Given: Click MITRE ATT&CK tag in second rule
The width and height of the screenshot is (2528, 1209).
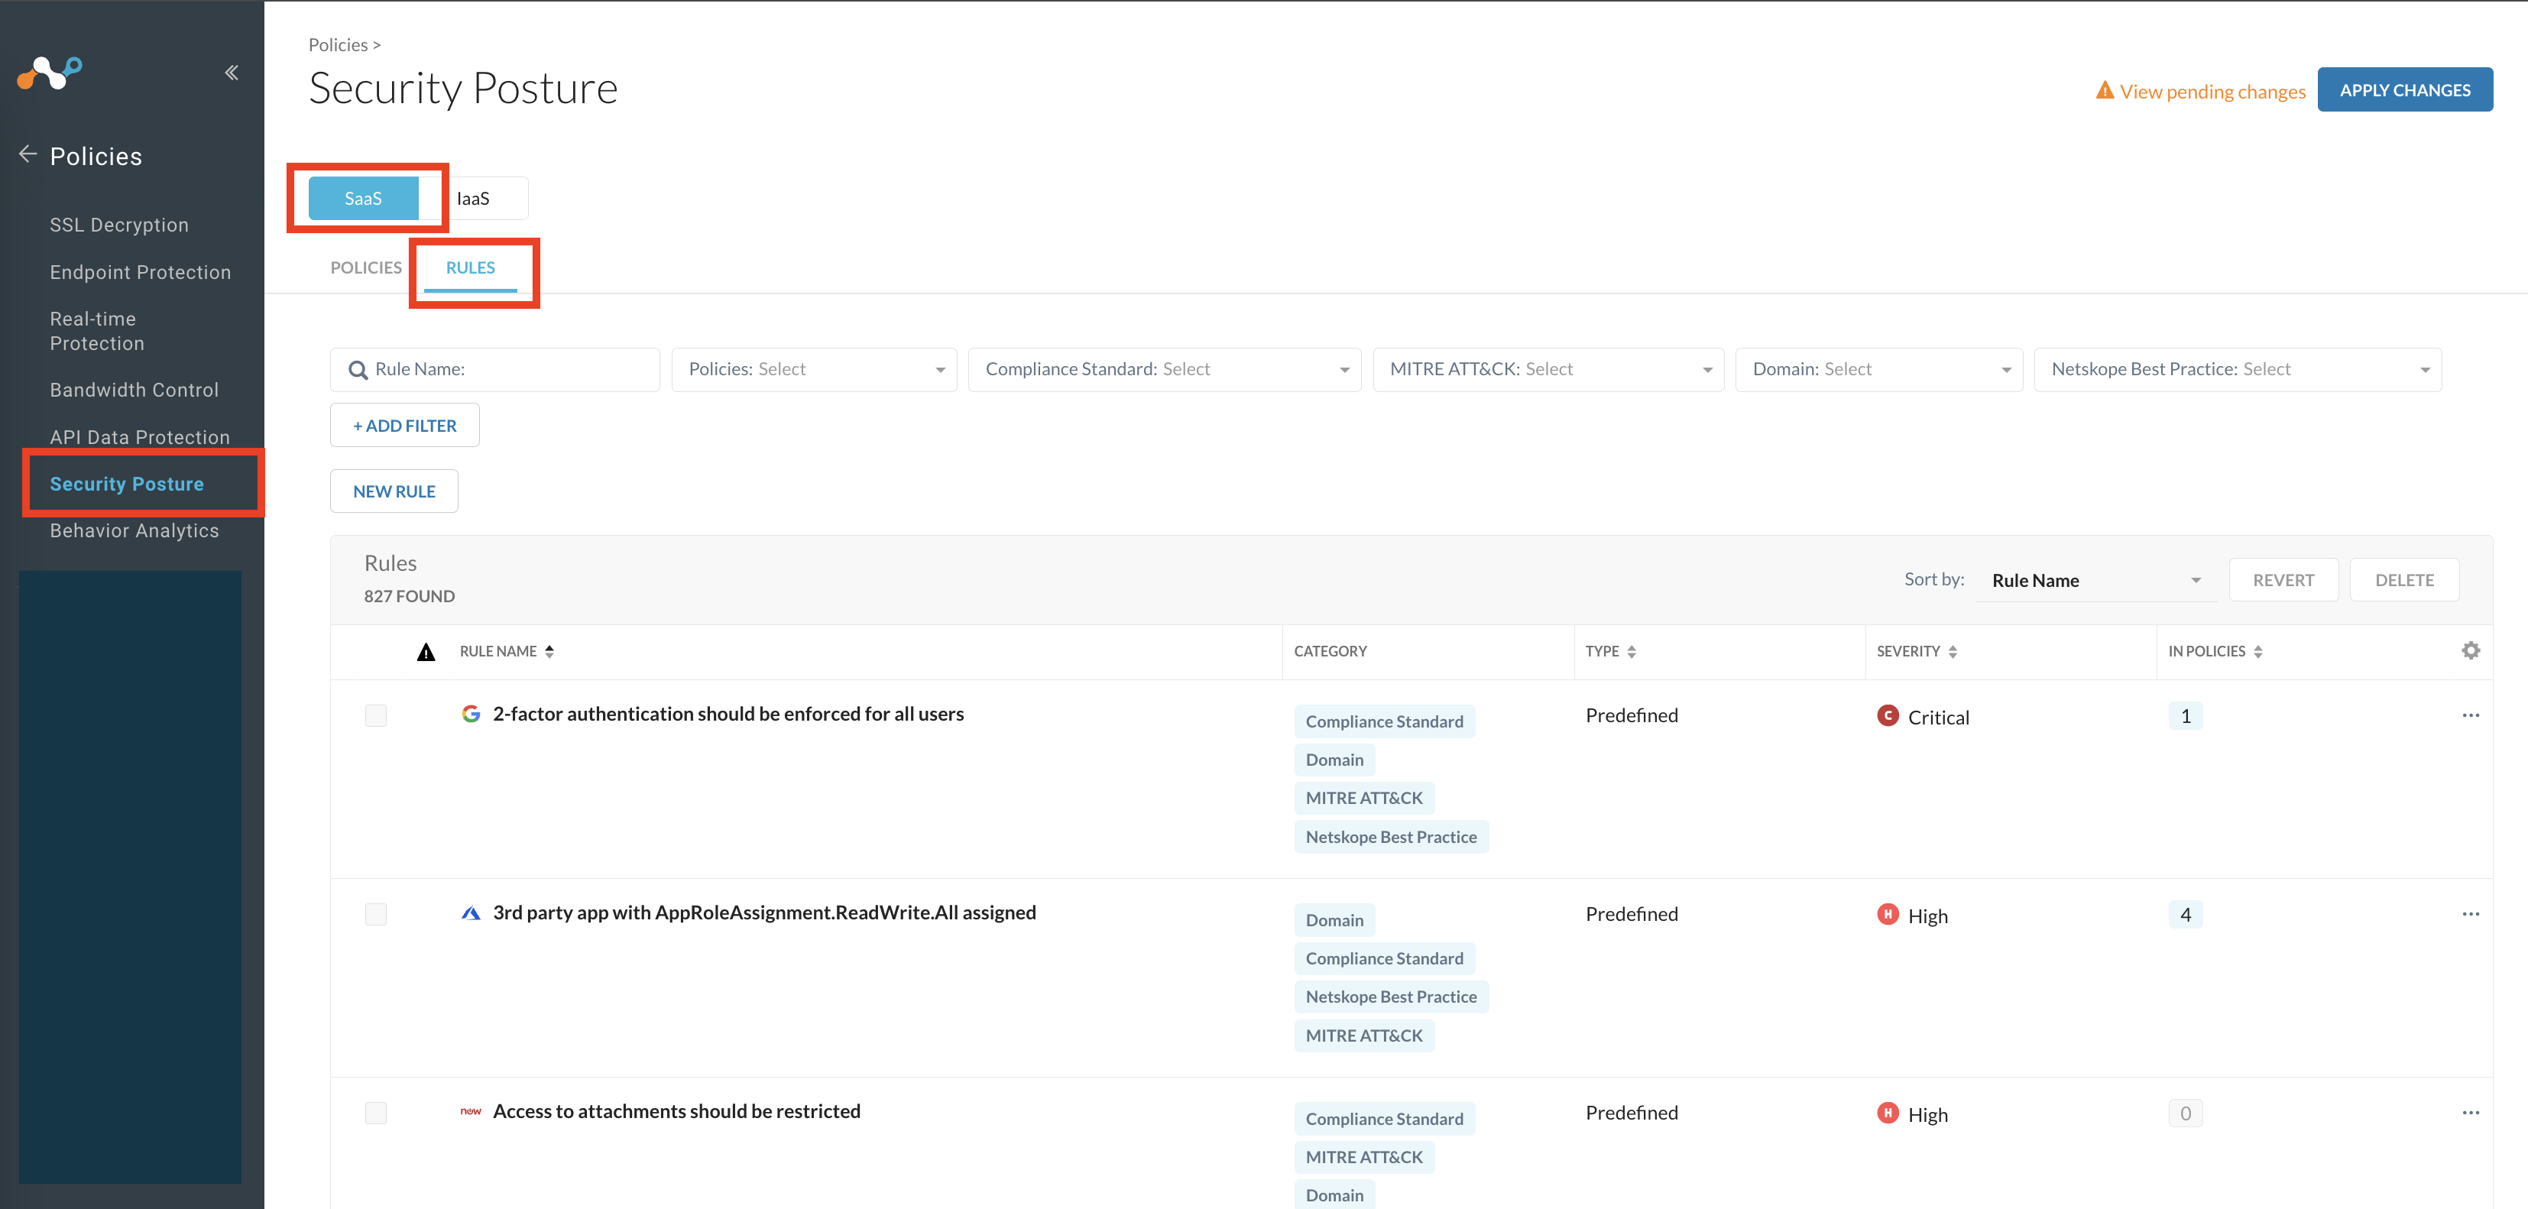Looking at the screenshot, I should click(x=1363, y=1036).
